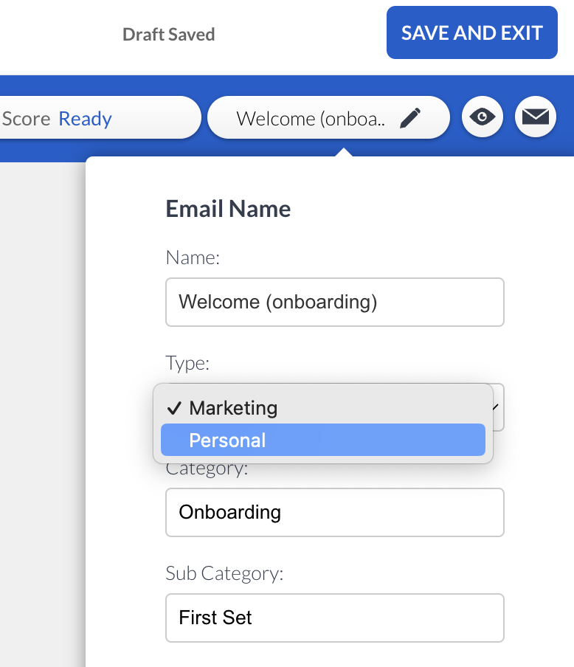Click the checkmark beside Marketing

pos(174,408)
